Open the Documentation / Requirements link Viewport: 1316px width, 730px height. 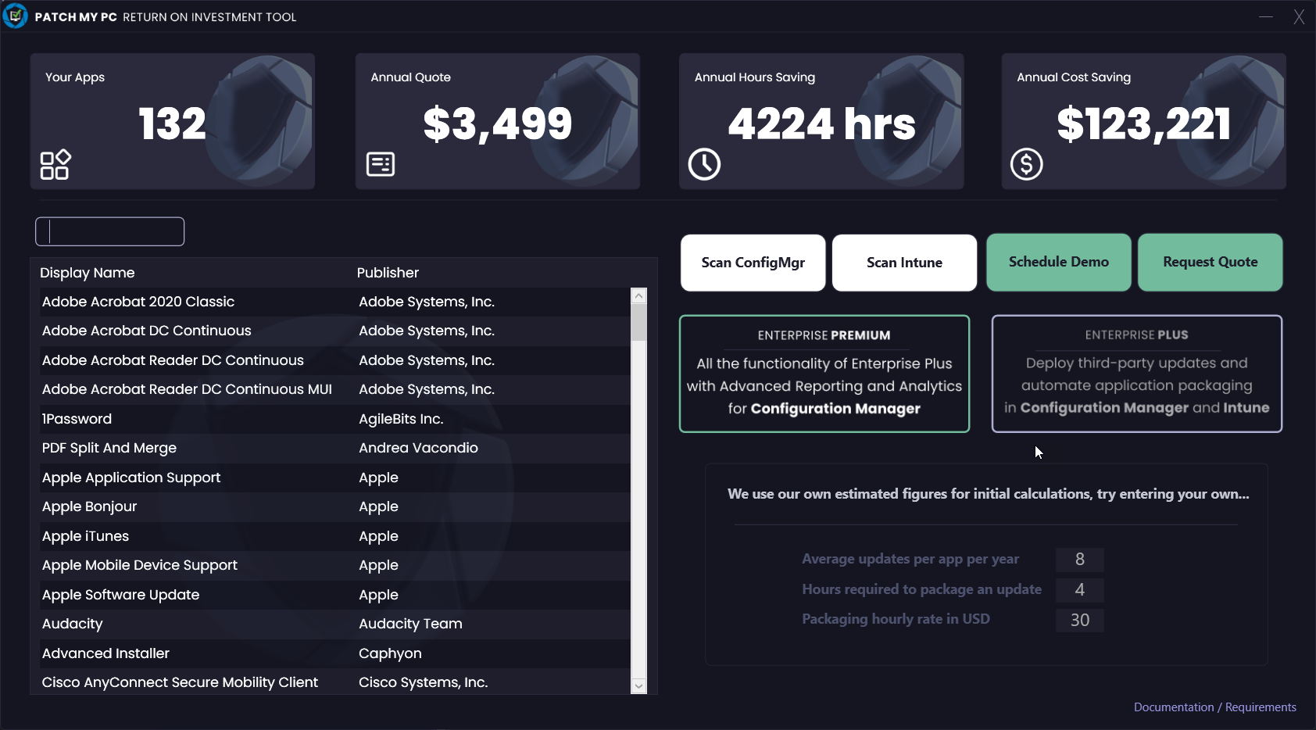click(1214, 707)
